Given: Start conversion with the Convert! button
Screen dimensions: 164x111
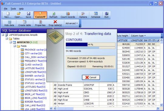Looking at the screenshot, I should pyautogui.click(x=40, y=15).
